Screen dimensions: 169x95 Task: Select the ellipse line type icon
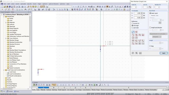click(133, 41)
